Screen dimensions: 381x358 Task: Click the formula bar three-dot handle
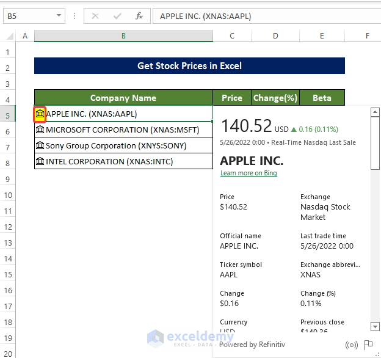74,16
